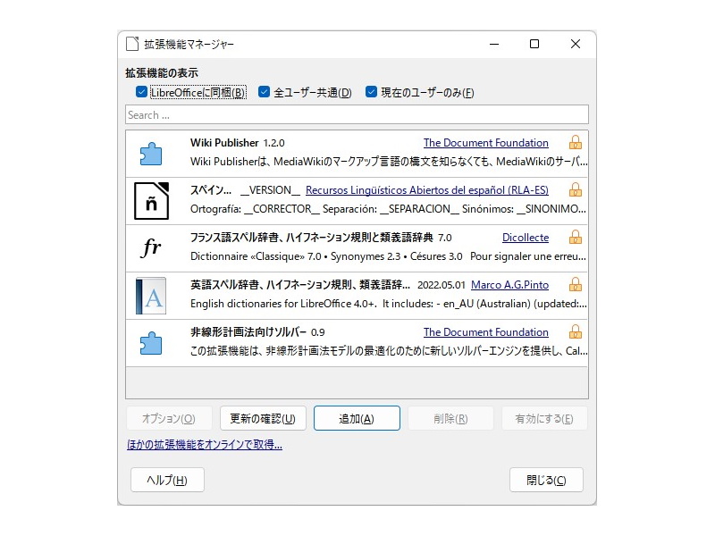The width and height of the screenshot is (715, 536).
Task: Click the 削除(R) button
Action: click(x=451, y=418)
